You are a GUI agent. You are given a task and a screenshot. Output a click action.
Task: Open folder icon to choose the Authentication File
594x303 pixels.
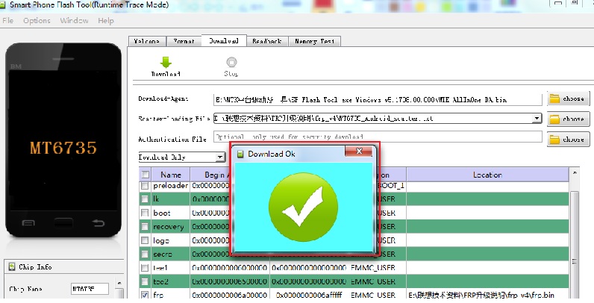pos(554,140)
